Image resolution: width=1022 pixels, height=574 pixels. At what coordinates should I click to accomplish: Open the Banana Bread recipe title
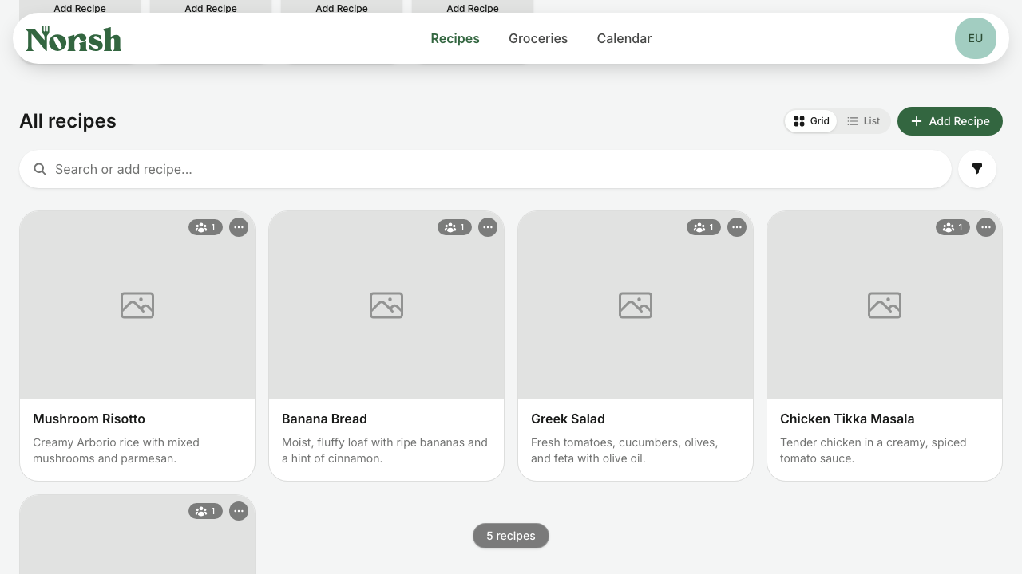324,419
